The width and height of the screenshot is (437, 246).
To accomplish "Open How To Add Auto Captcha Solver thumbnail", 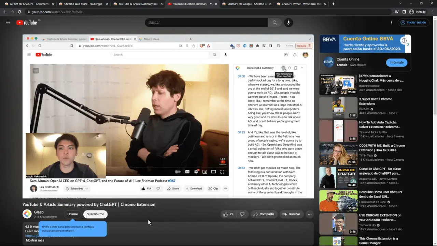I will point(338,131).
